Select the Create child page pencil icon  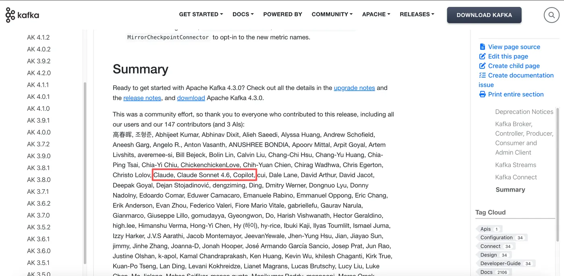pos(482,66)
